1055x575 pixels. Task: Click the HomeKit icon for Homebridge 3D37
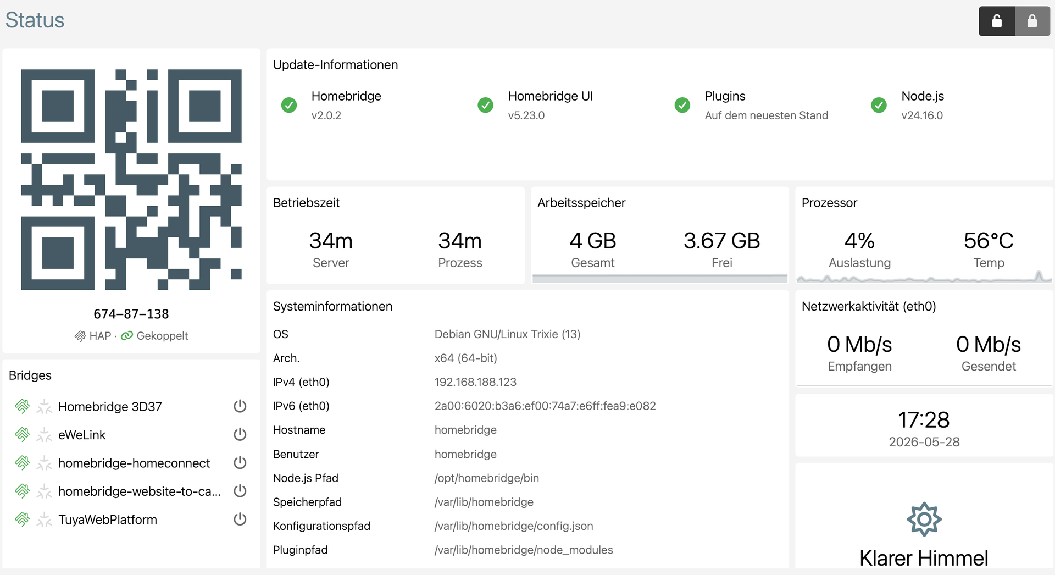pyautogui.click(x=22, y=406)
